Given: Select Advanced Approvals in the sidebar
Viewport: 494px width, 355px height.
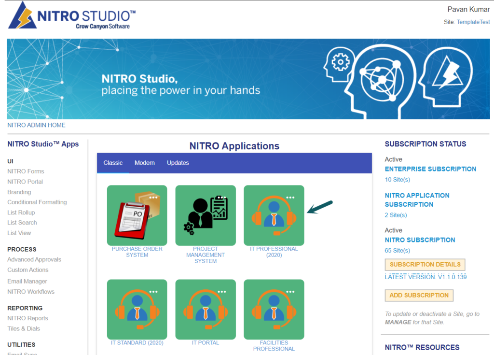Looking at the screenshot, I should [34, 259].
